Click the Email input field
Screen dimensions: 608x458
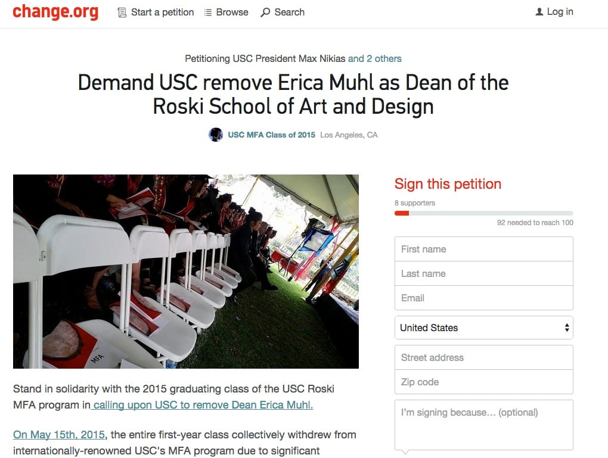(483, 298)
